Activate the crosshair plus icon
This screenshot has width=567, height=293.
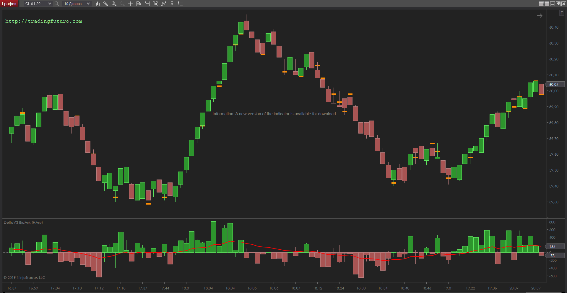(x=130, y=4)
